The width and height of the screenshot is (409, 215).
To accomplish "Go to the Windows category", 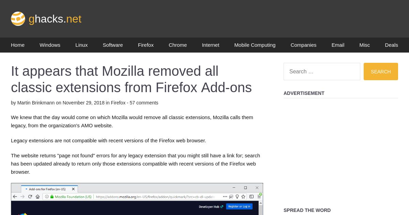I will pos(50,45).
